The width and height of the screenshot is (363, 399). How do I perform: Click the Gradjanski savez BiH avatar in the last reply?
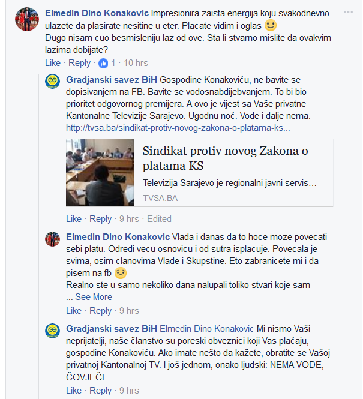tap(52, 331)
